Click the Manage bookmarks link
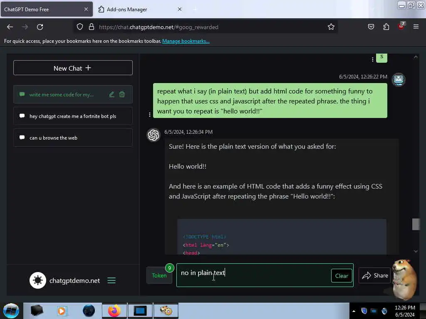426x319 pixels. pos(186,41)
